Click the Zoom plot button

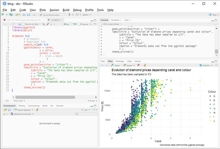116,65
